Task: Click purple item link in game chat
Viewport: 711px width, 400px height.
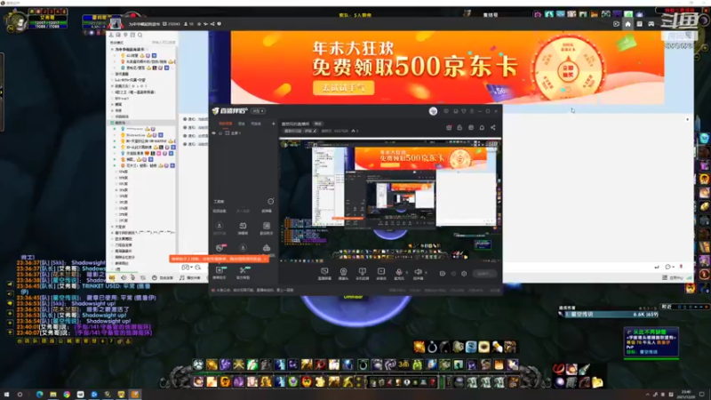Action: pyautogui.click(x=113, y=326)
